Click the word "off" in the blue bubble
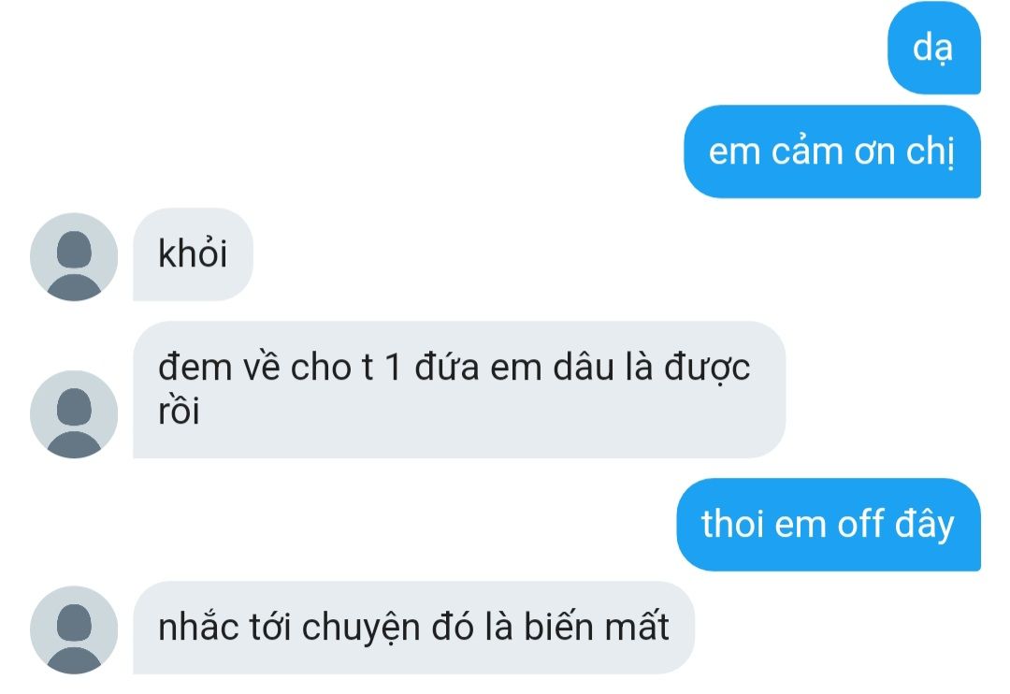The height and width of the screenshot is (694, 1010). point(860,523)
